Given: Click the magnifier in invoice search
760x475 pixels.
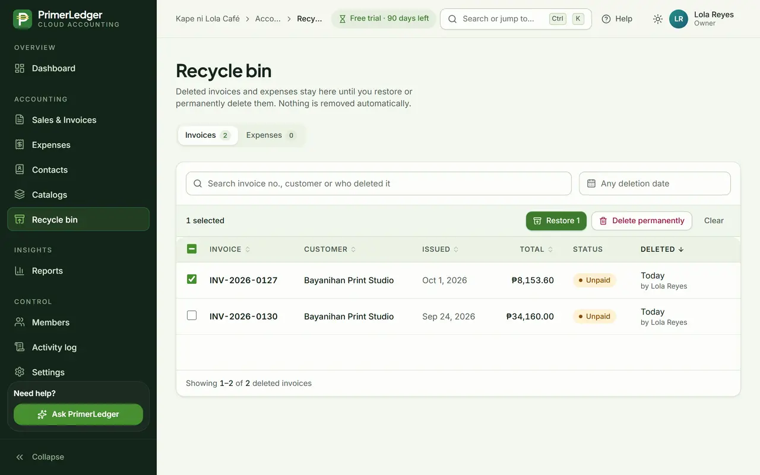Looking at the screenshot, I should 198,183.
